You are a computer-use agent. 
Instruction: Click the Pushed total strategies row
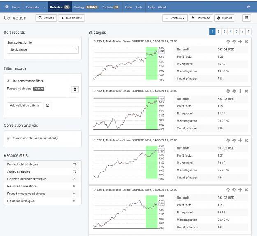click(x=43, y=164)
